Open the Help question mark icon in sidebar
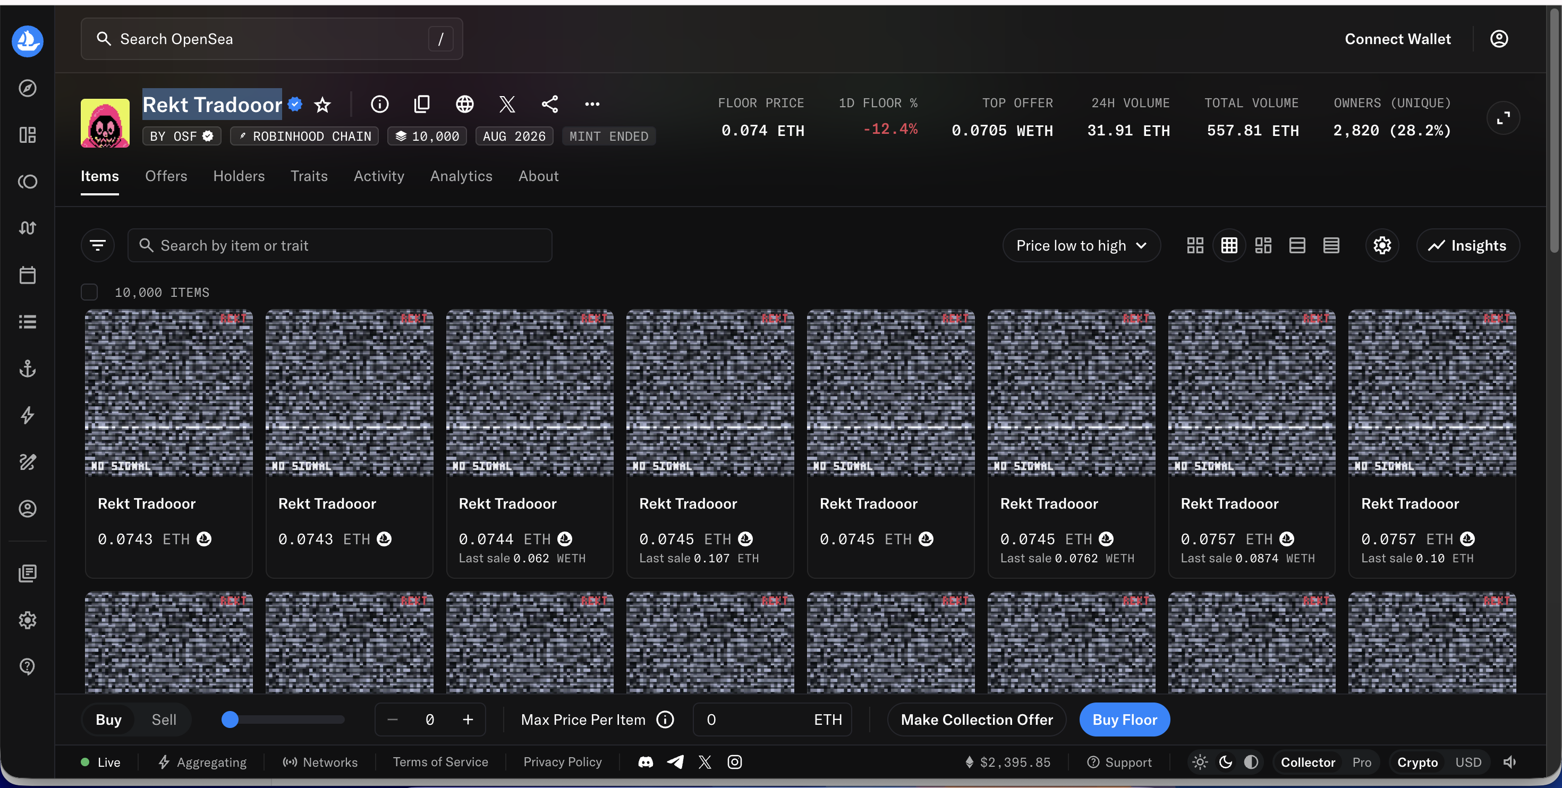Viewport: 1562px width, 788px height. 27,666
